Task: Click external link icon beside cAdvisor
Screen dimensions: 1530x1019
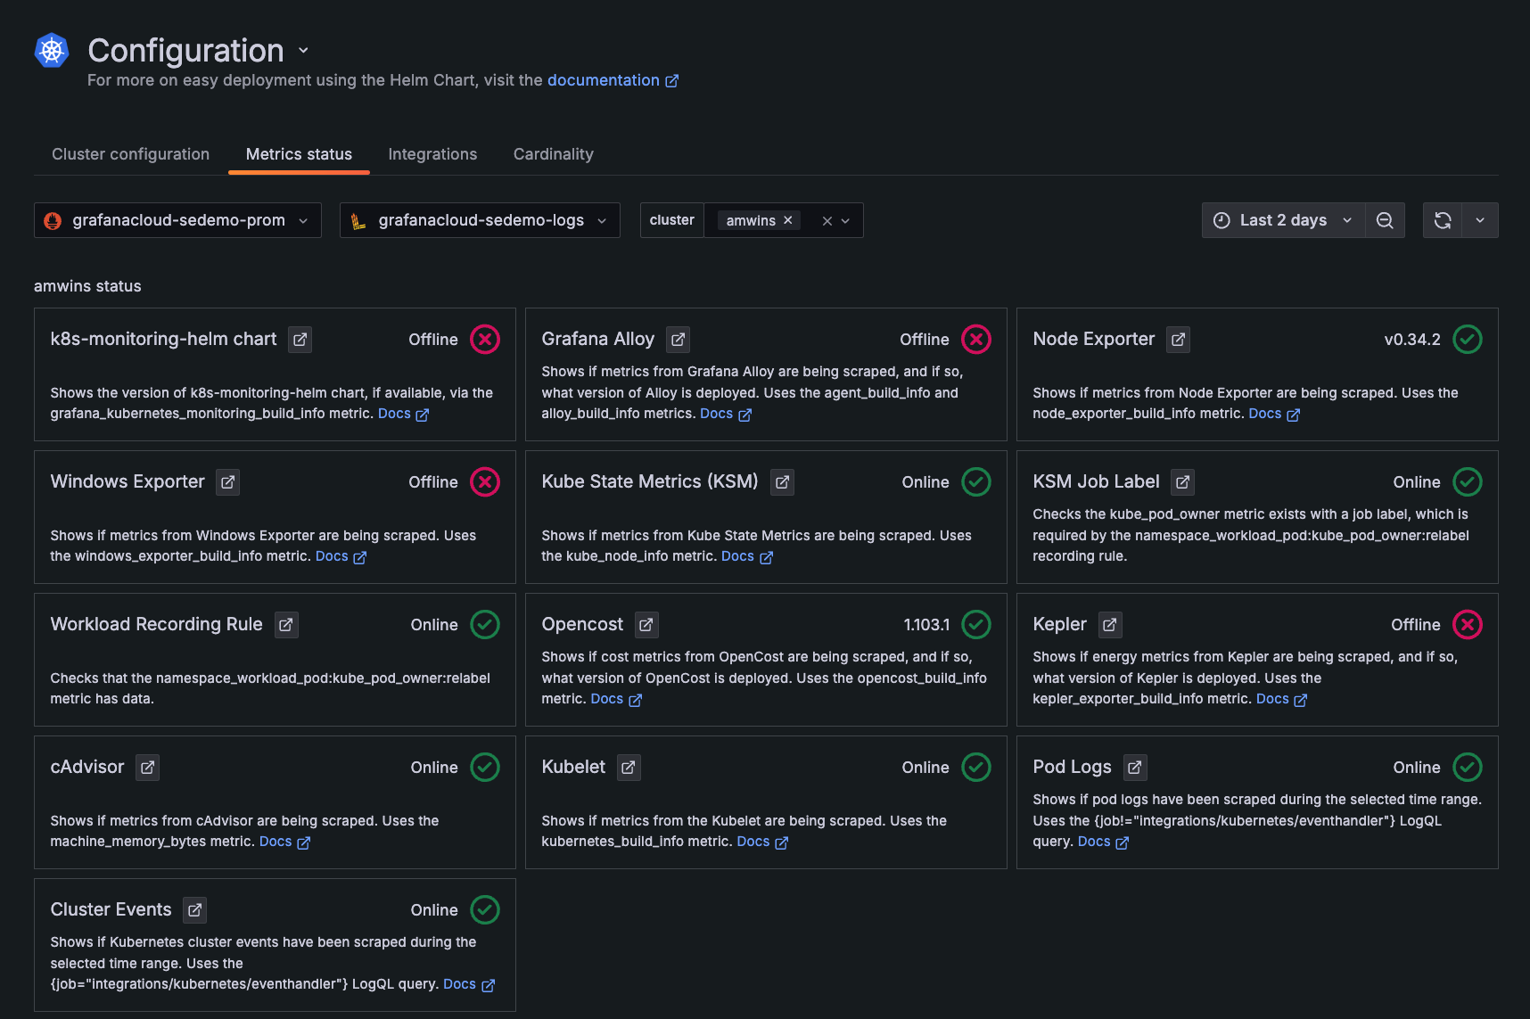Action: 148,768
